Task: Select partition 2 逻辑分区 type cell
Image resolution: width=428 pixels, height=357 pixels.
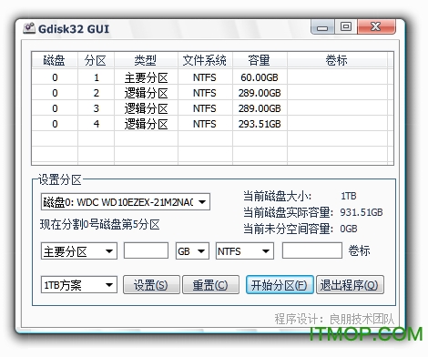Action: (146, 93)
